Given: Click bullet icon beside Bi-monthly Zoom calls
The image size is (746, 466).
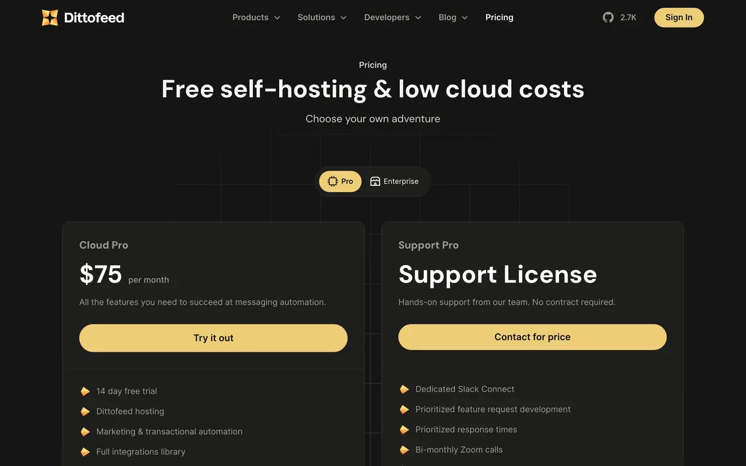Looking at the screenshot, I should click(x=404, y=450).
